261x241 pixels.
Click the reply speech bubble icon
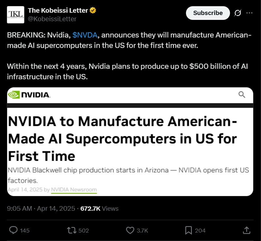point(13,230)
